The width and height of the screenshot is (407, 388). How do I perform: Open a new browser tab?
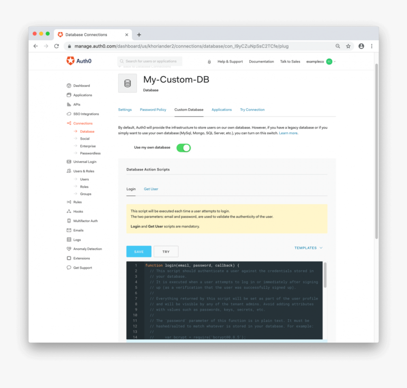tap(139, 35)
